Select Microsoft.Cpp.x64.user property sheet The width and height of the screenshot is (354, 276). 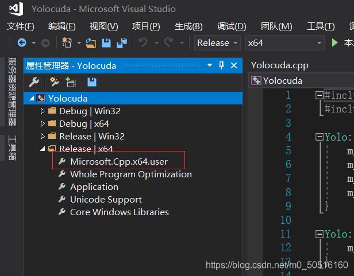(119, 161)
